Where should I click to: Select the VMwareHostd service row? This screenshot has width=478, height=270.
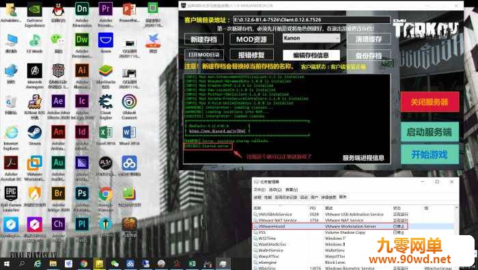click(330, 226)
